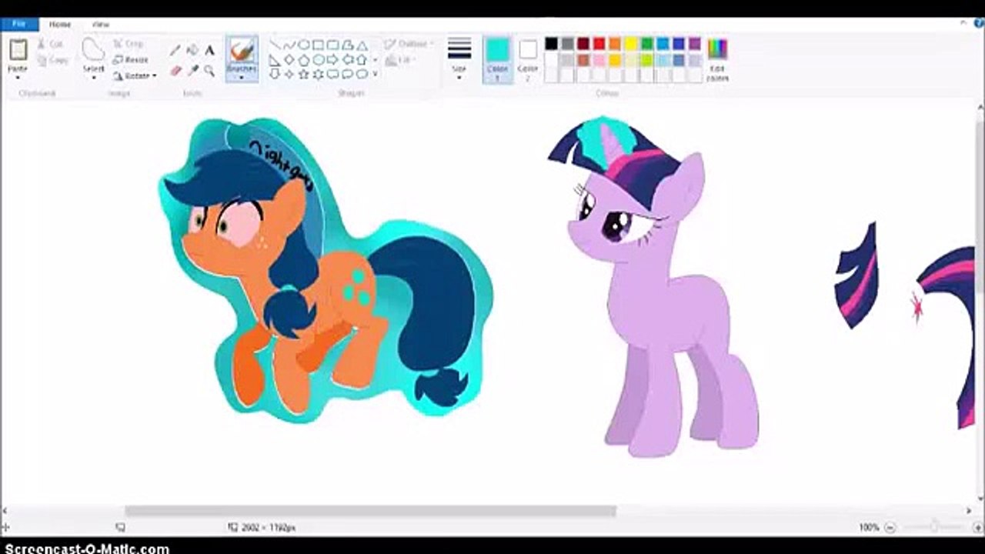Pick the Eraser tool

[x=175, y=71]
